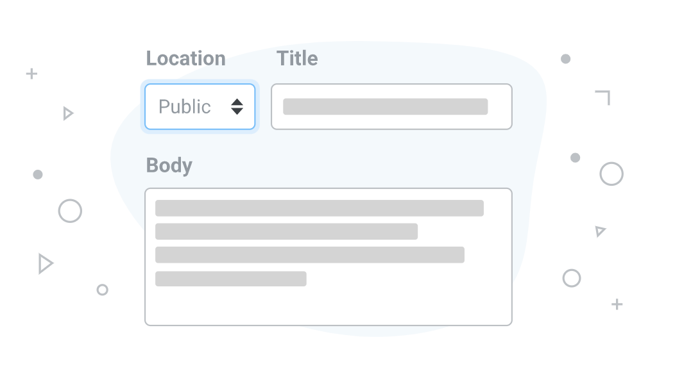
Task: Open the Location dropdown showing Public
Action: tap(200, 106)
